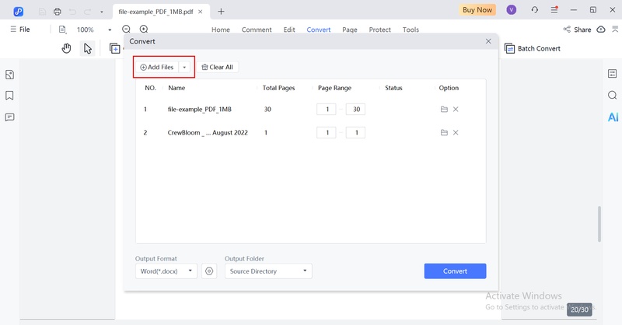
Task: Switch to the Edit tab
Action: point(289,30)
